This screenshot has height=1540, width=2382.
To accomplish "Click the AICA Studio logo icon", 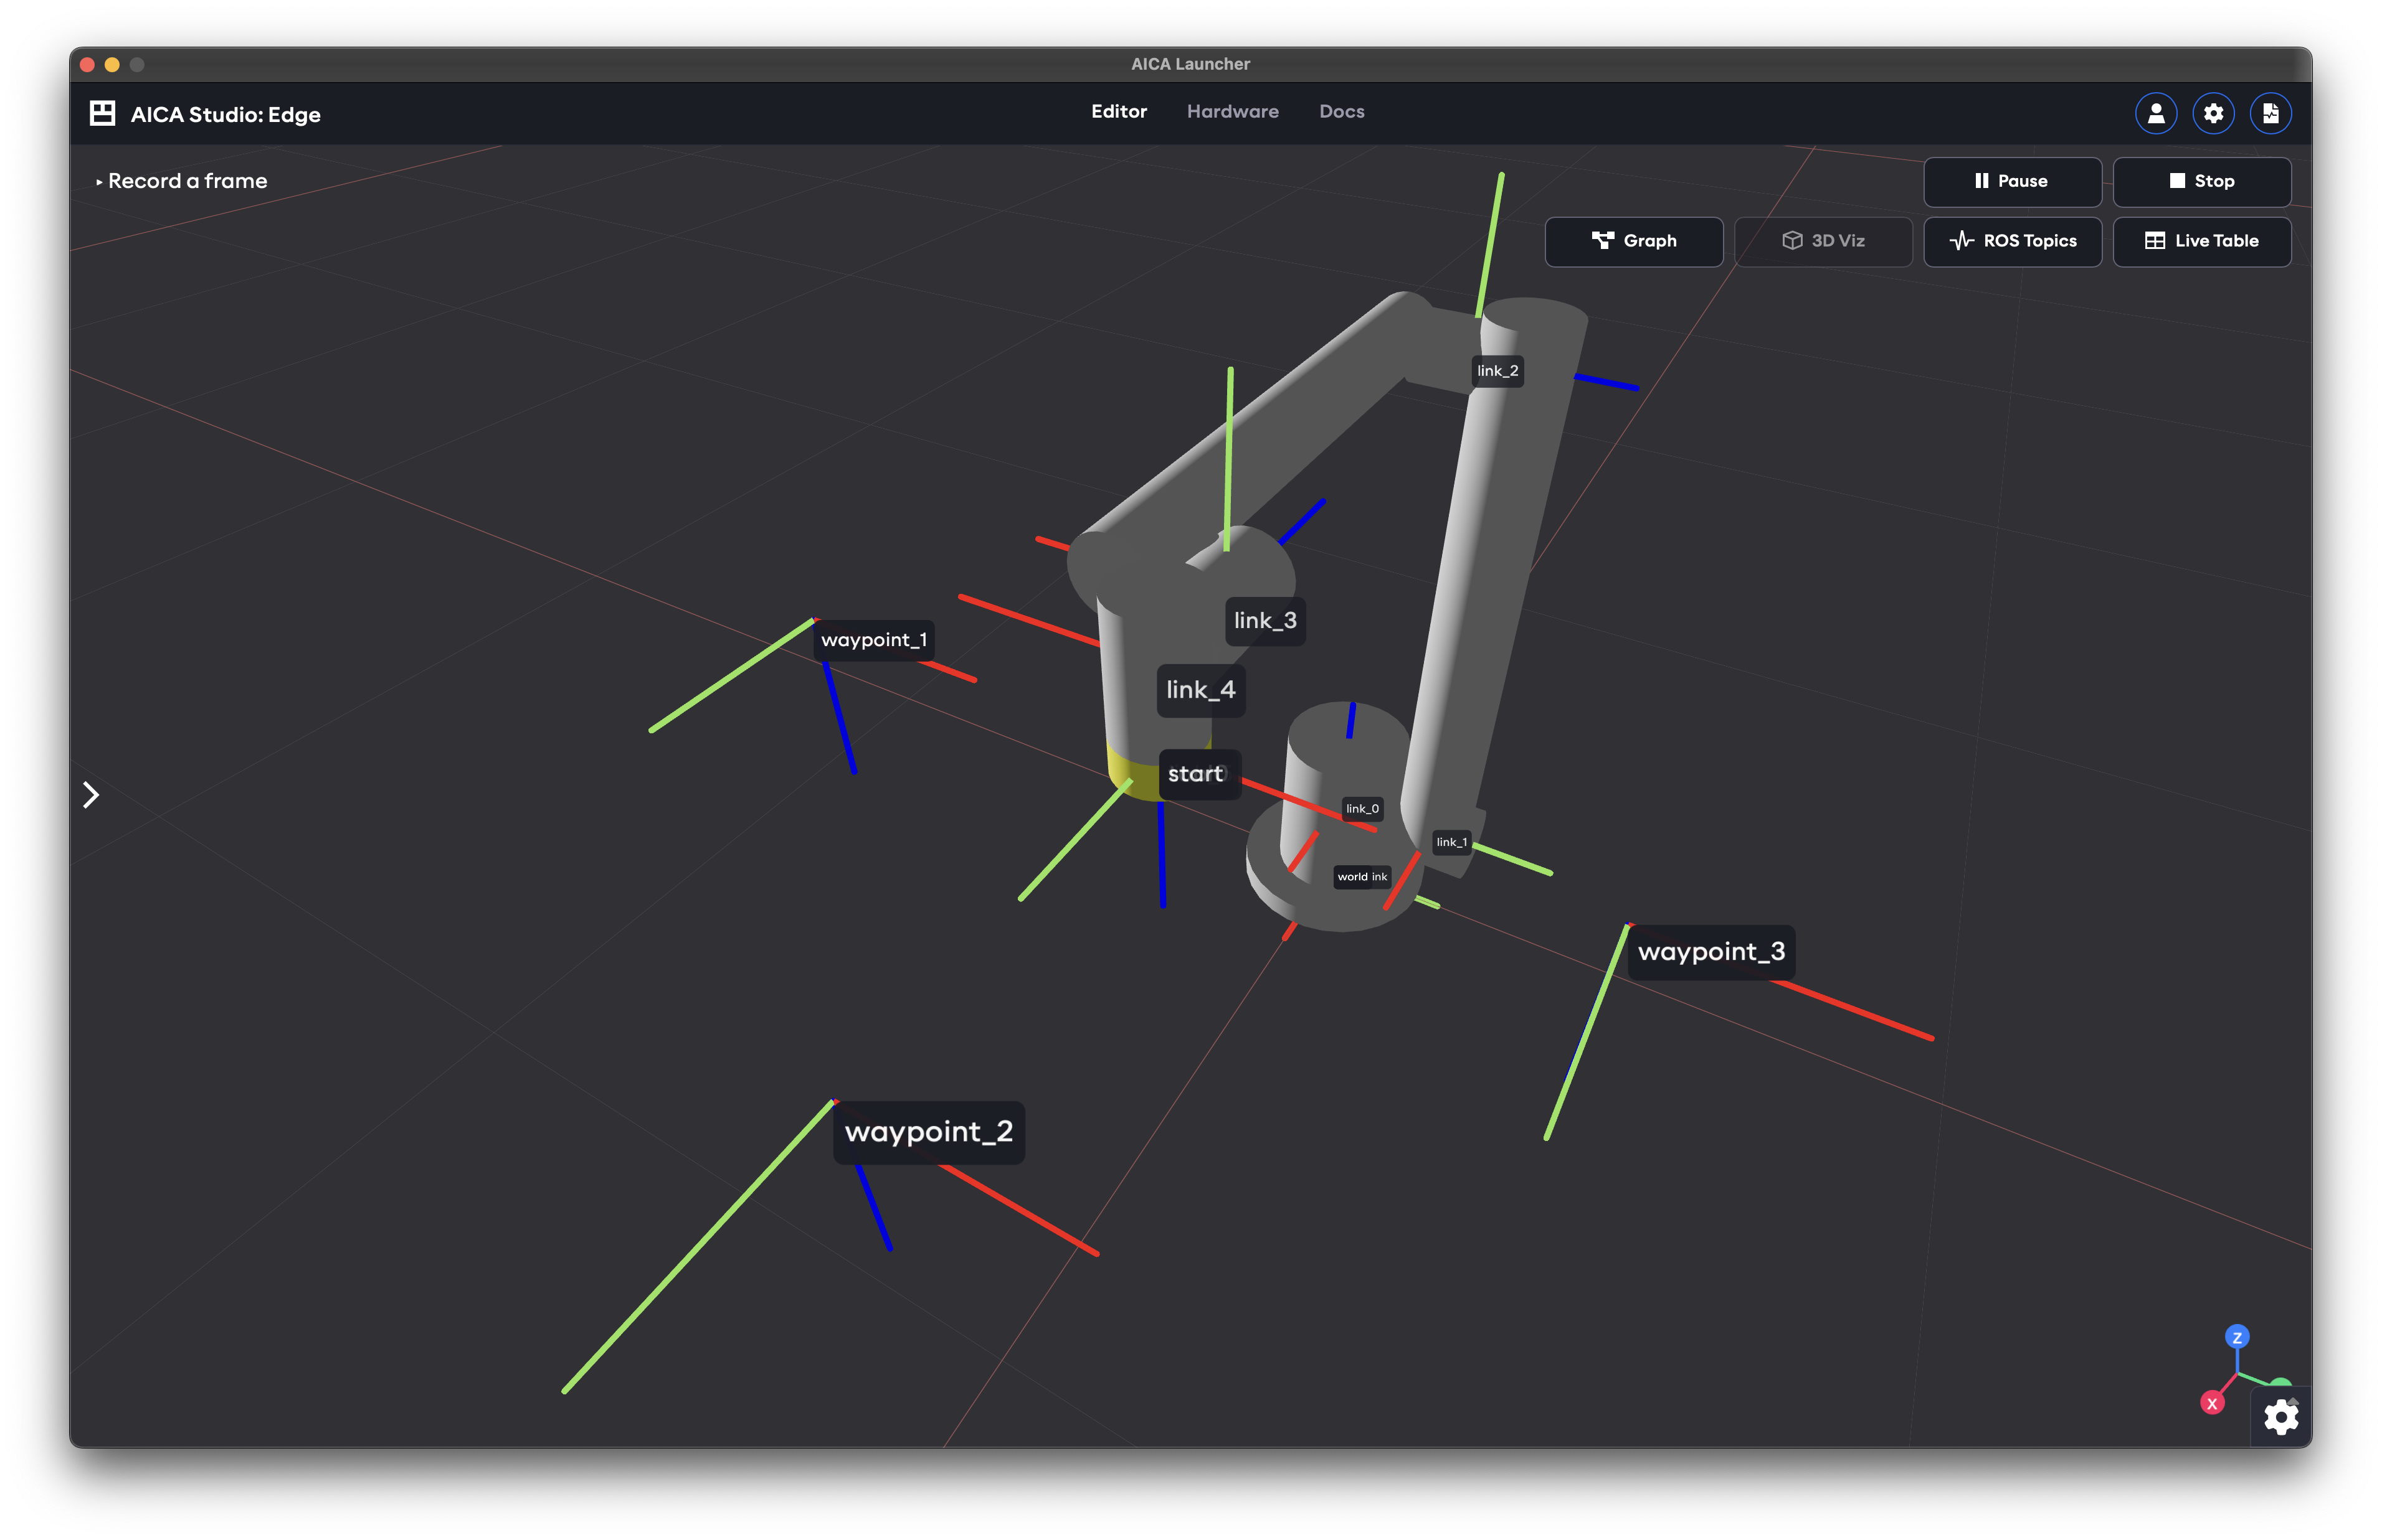I will click(102, 113).
